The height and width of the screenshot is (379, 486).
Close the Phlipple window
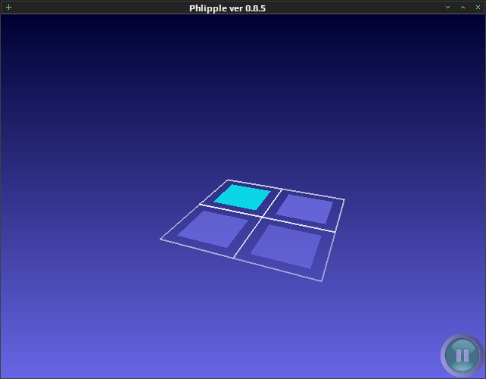click(x=478, y=7)
